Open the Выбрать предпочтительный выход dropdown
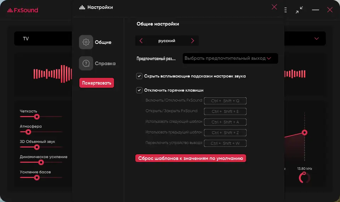 click(230, 58)
